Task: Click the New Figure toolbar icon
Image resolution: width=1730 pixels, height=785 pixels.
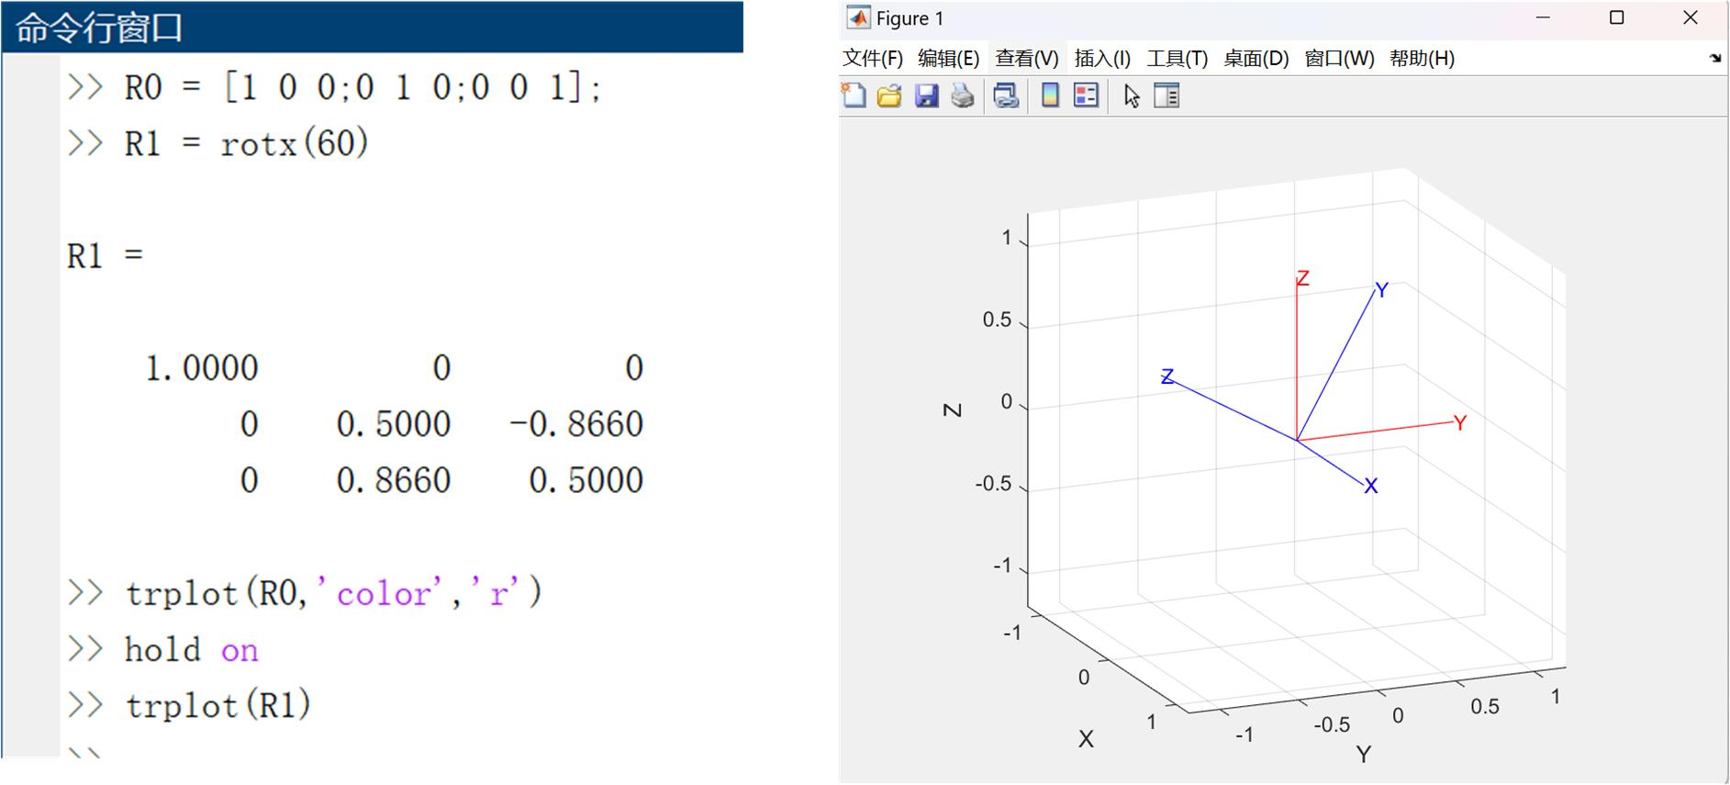Action: (x=854, y=95)
